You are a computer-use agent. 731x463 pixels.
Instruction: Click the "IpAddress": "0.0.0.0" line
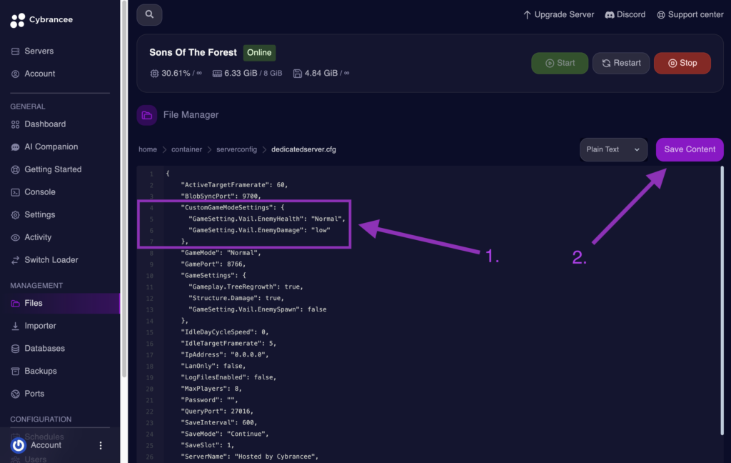click(x=225, y=354)
